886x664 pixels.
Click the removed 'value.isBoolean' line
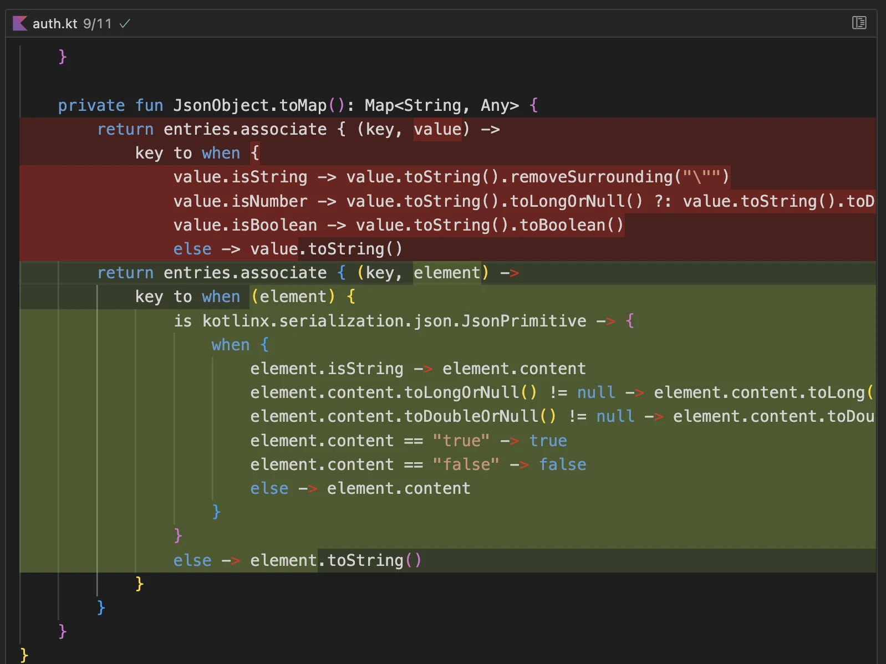click(398, 225)
